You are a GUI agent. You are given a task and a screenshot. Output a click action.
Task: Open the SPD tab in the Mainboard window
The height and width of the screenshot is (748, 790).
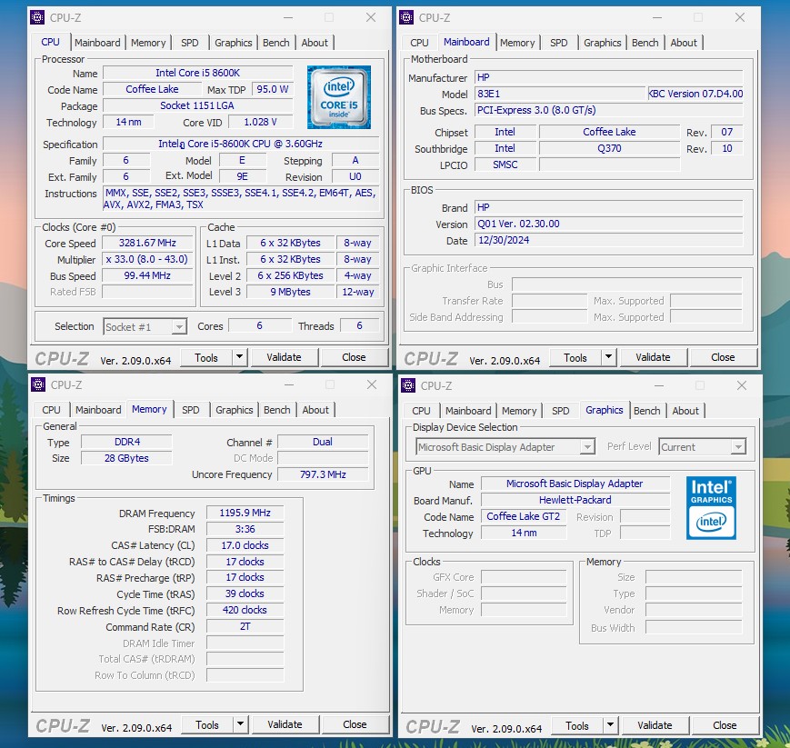559,43
